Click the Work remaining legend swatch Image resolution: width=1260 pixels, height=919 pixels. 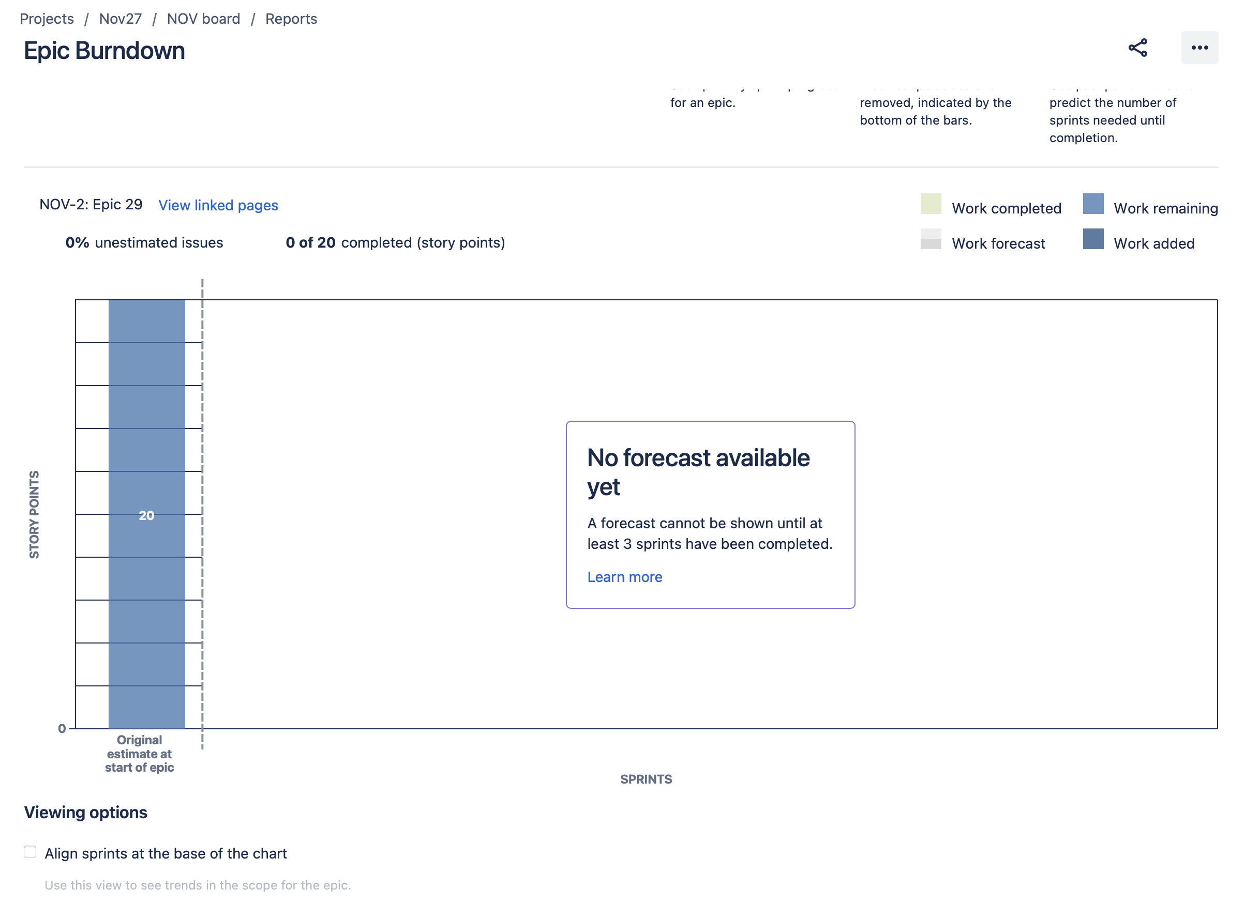pos(1092,204)
